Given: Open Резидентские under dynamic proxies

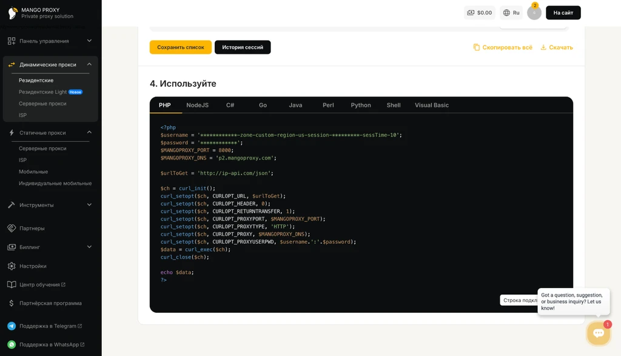Looking at the screenshot, I should pos(36,80).
